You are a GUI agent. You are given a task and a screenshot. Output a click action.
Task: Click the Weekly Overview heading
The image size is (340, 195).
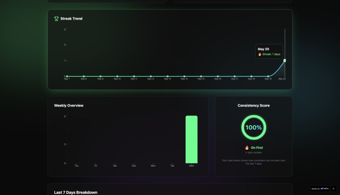[x=69, y=105]
